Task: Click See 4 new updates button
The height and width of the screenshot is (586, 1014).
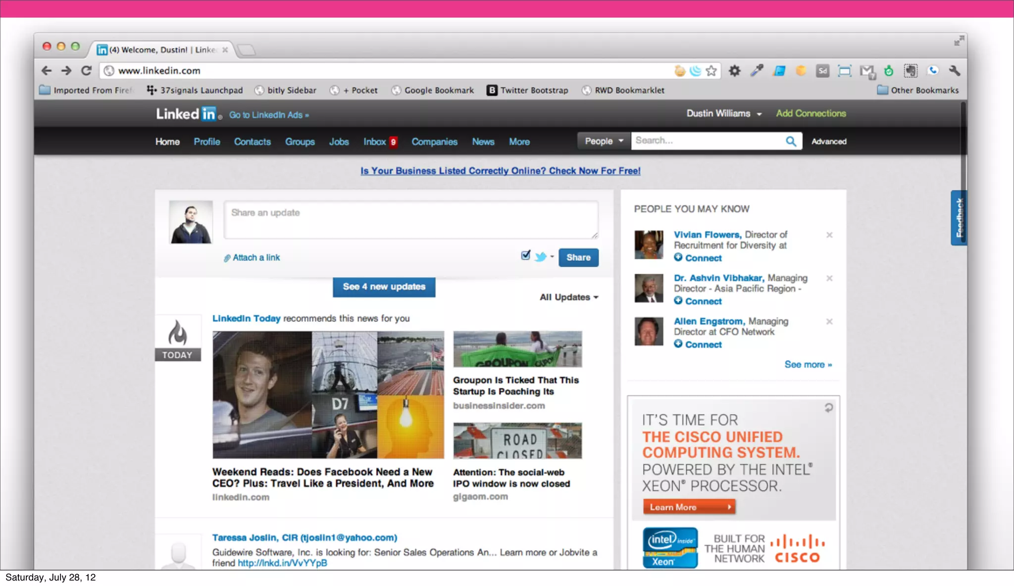Action: click(x=384, y=287)
